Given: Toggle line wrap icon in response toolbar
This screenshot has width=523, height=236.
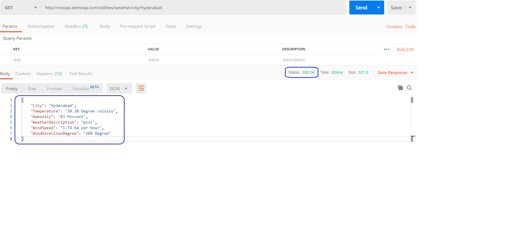Looking at the screenshot, I should tap(141, 88).
